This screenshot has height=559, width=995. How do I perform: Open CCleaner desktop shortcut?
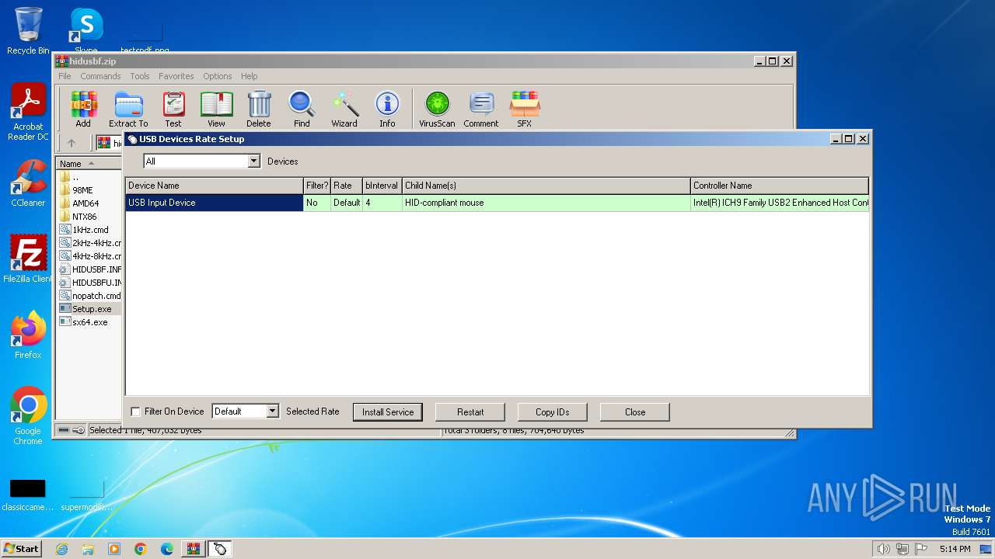(x=28, y=183)
